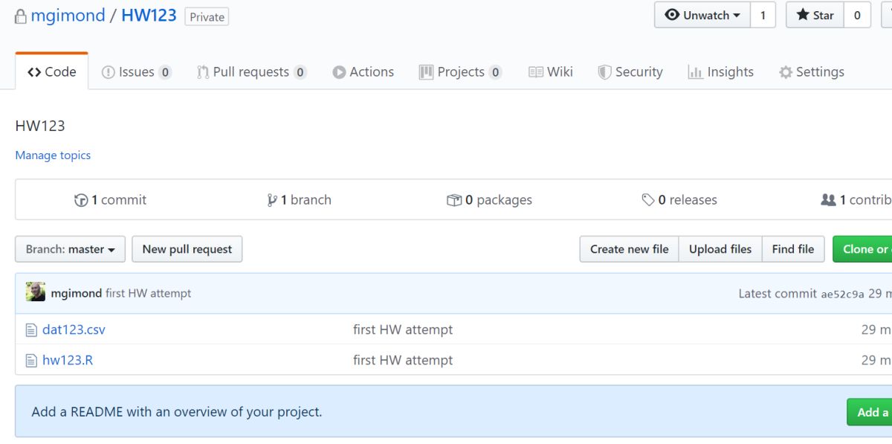This screenshot has width=892, height=444.
Task: Open the Unwatch dropdown
Action: coord(702,15)
